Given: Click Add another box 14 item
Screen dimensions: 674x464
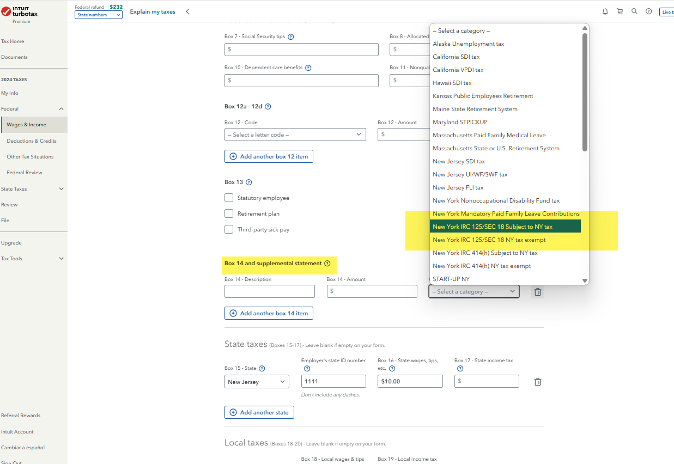Looking at the screenshot, I should click(x=269, y=313).
